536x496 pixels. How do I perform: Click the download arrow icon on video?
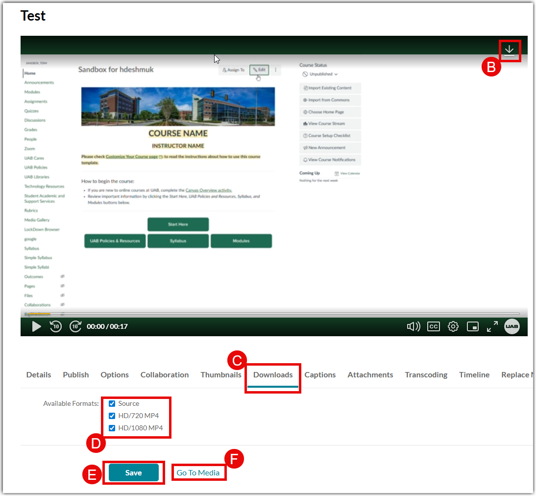(x=510, y=50)
